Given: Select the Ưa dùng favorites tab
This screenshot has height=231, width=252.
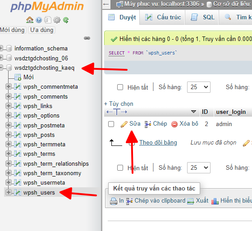Looking at the screenshot, I should coord(41,30).
